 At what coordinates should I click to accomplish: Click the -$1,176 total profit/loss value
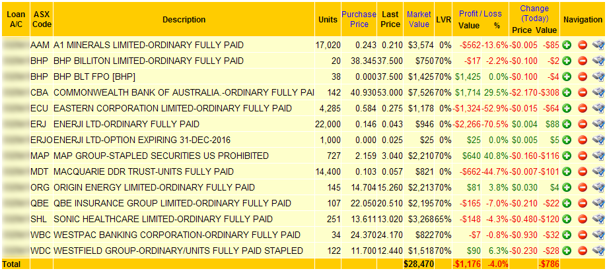point(466,264)
